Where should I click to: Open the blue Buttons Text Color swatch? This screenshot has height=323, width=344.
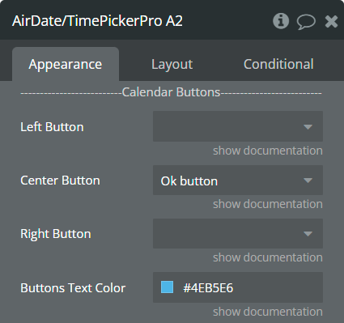point(167,287)
